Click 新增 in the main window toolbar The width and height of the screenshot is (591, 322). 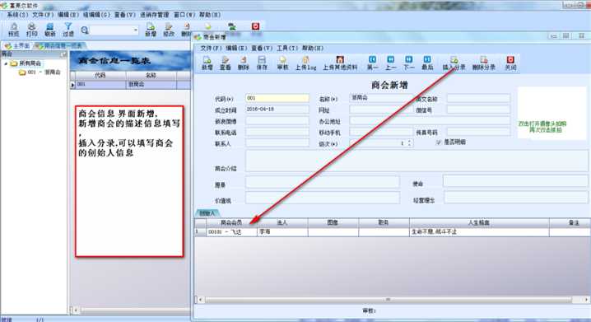pos(151,30)
